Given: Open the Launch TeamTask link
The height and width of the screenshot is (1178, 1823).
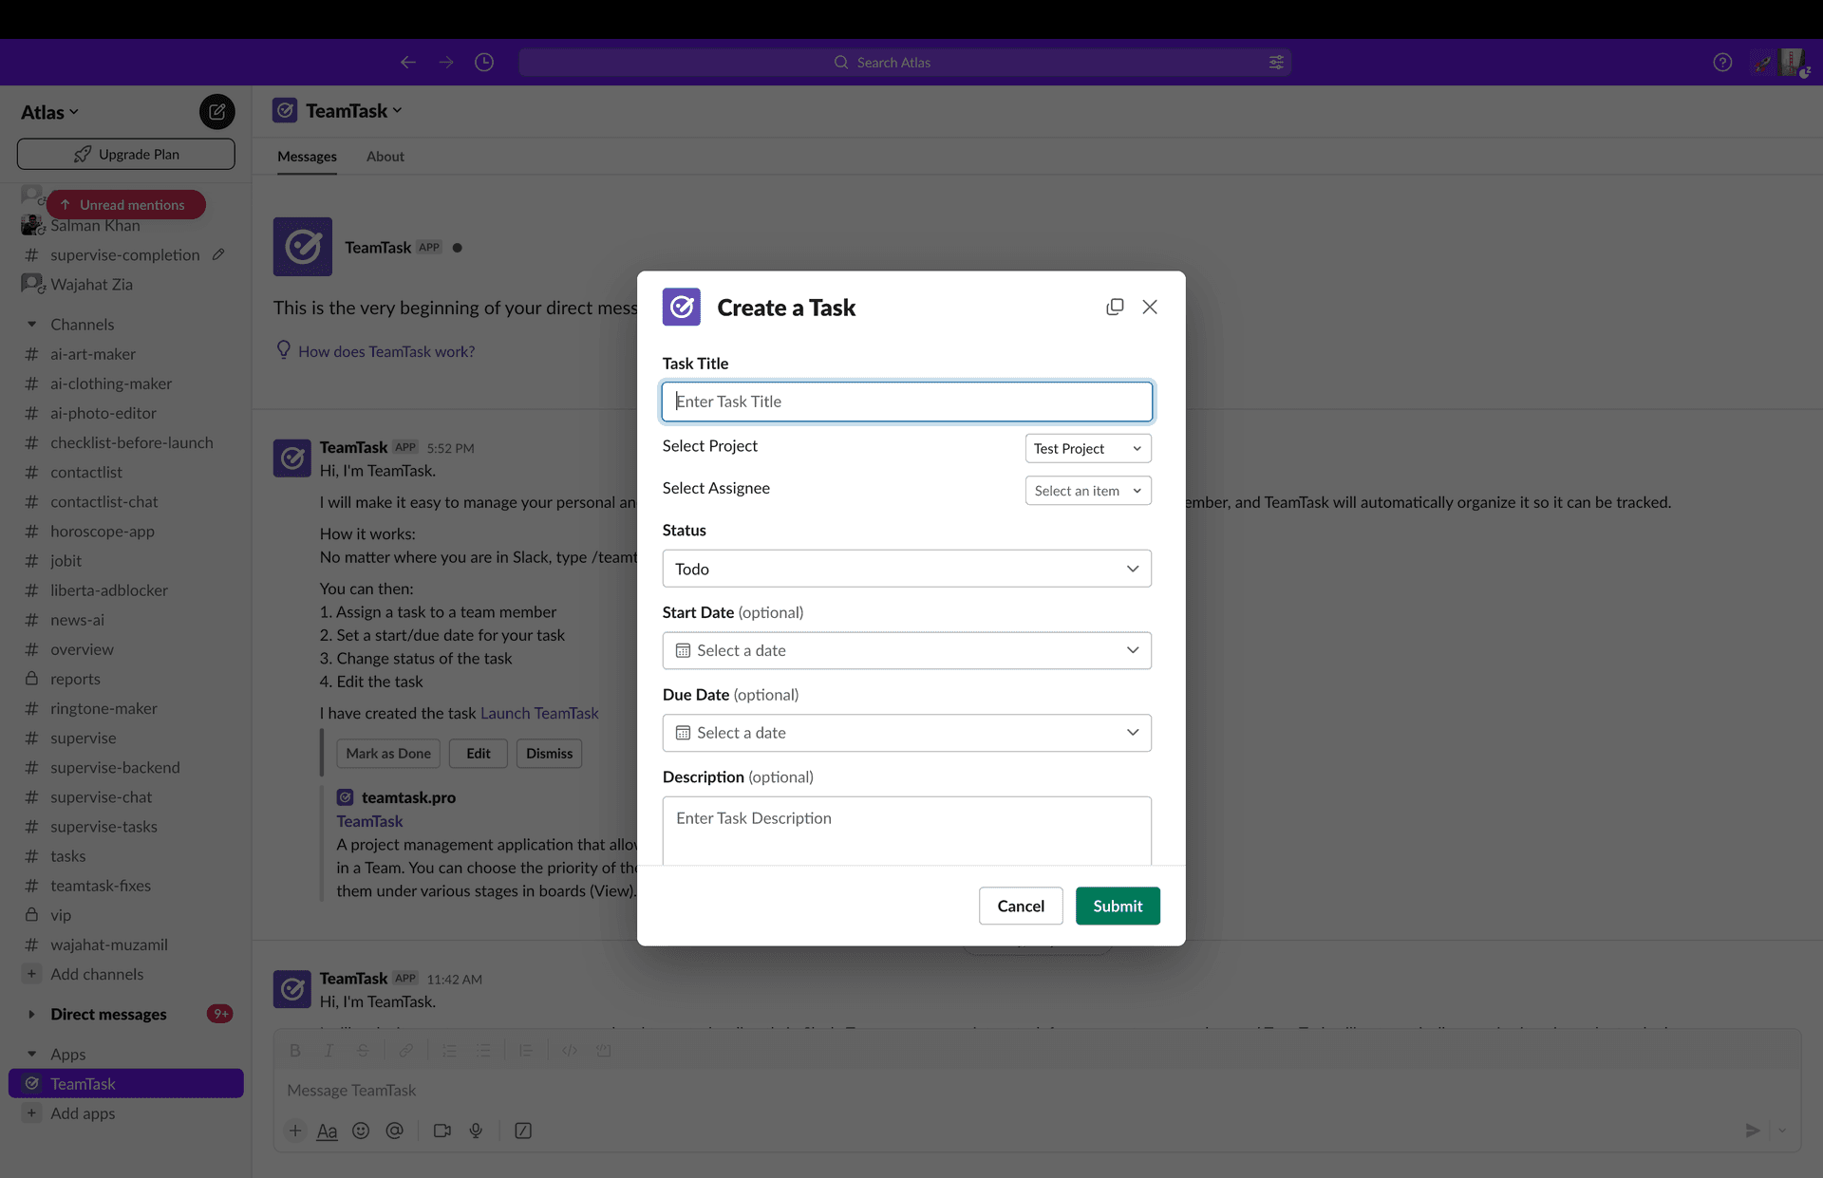Looking at the screenshot, I should click(539, 713).
